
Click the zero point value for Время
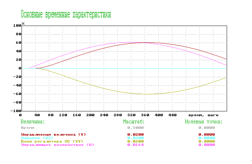pos(207,127)
